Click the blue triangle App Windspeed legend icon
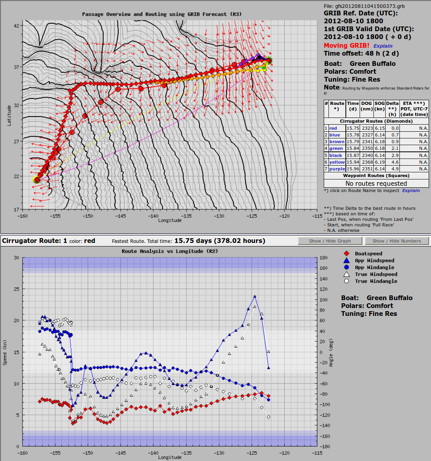Screen dimensions: 431x461 click(x=346, y=260)
